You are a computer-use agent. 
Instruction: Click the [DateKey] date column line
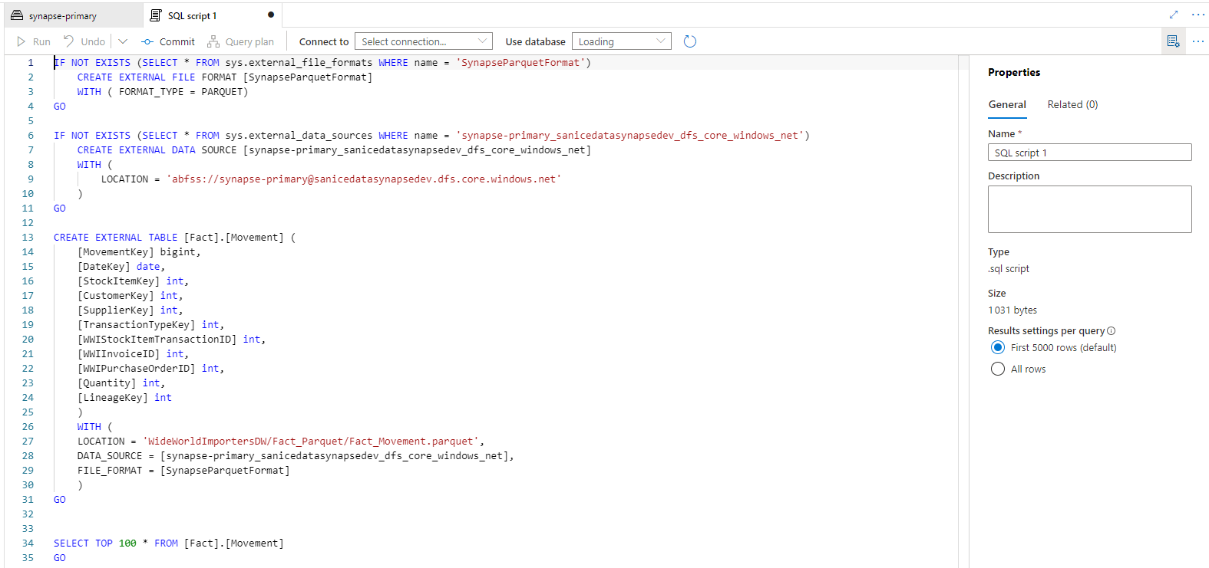(121, 266)
